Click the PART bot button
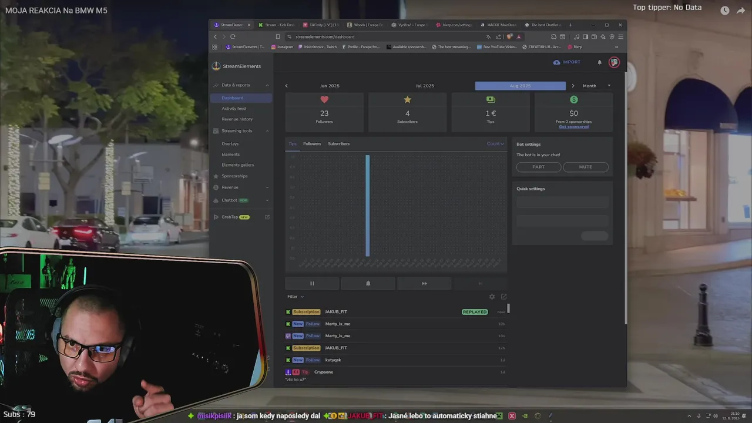The width and height of the screenshot is (752, 423). coord(539,167)
